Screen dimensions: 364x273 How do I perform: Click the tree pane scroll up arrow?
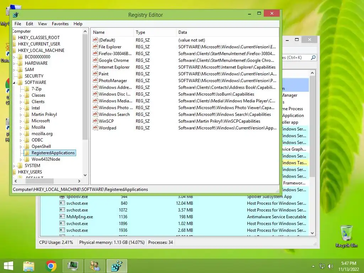(85, 31)
